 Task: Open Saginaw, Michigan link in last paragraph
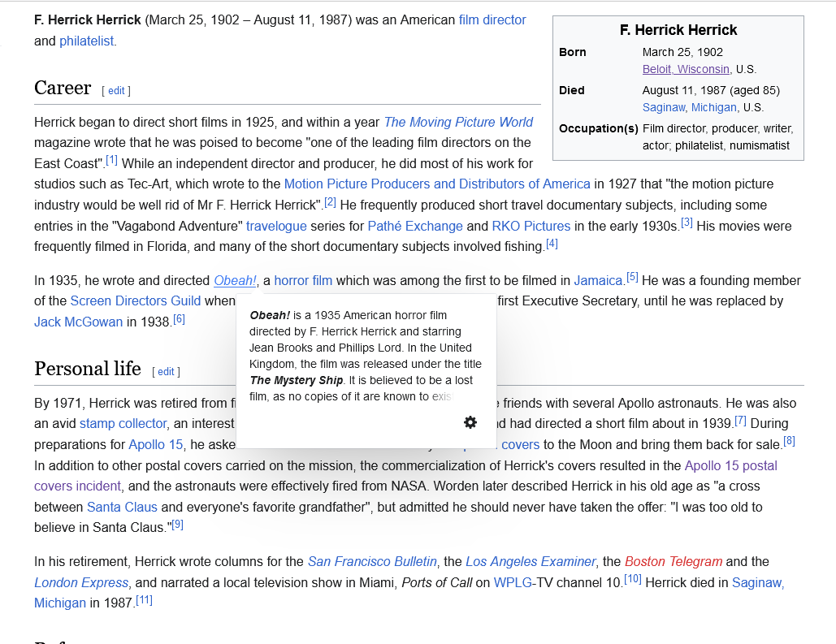[x=758, y=583]
